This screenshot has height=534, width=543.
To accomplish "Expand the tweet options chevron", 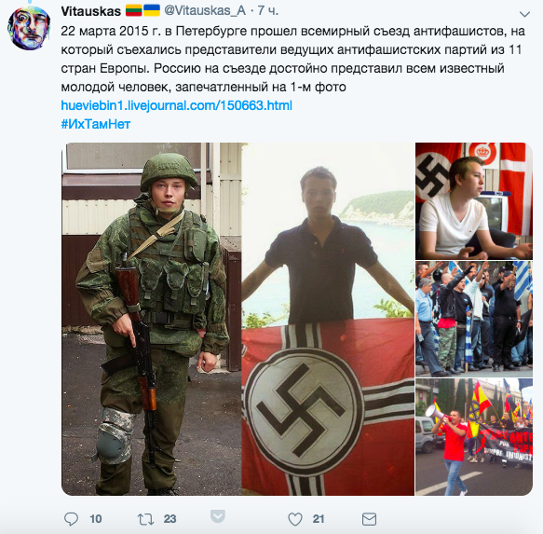I will click(524, 14).
